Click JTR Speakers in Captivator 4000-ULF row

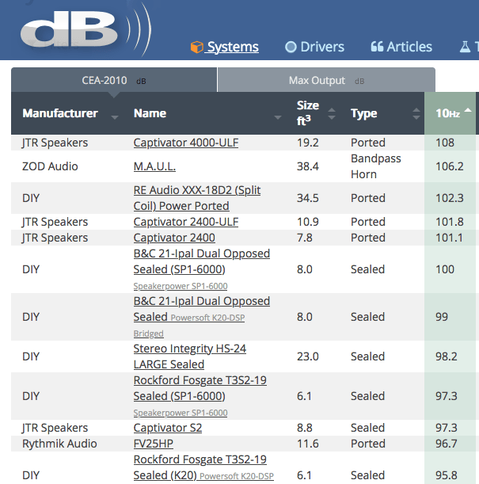(55, 143)
